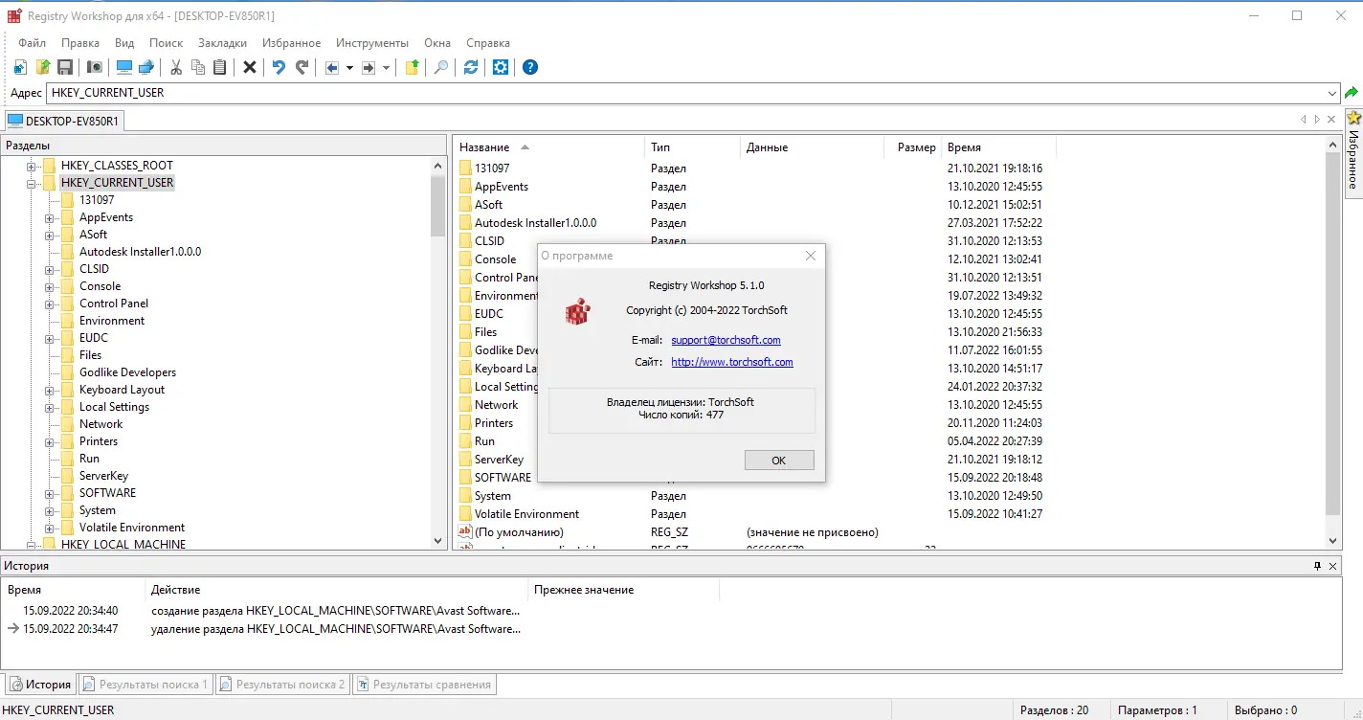The image size is (1363, 720).
Task: Click the Copy icon on the toolbar
Action: [198, 67]
